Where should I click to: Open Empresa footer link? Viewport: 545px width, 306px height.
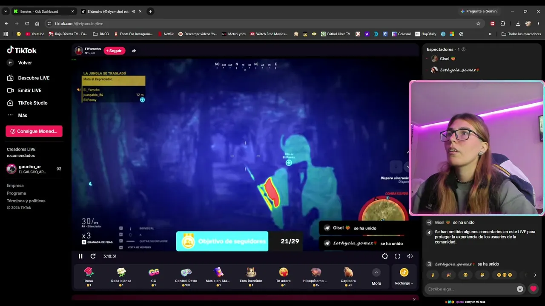click(x=15, y=186)
